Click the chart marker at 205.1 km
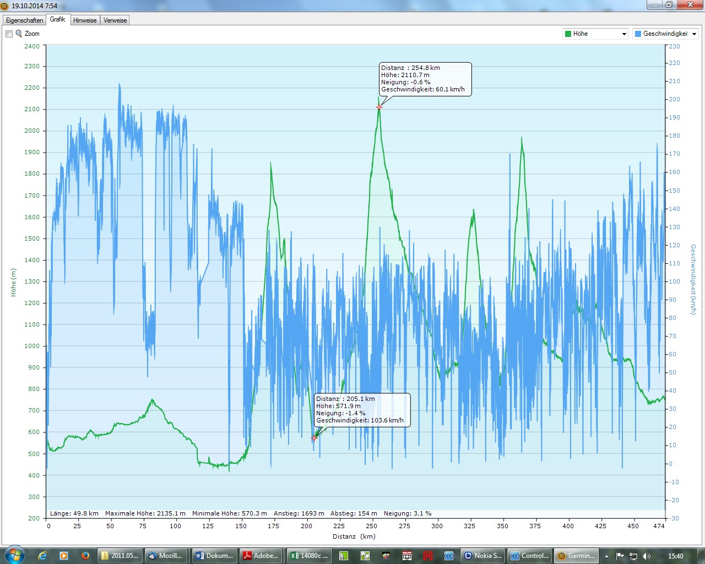 click(314, 438)
